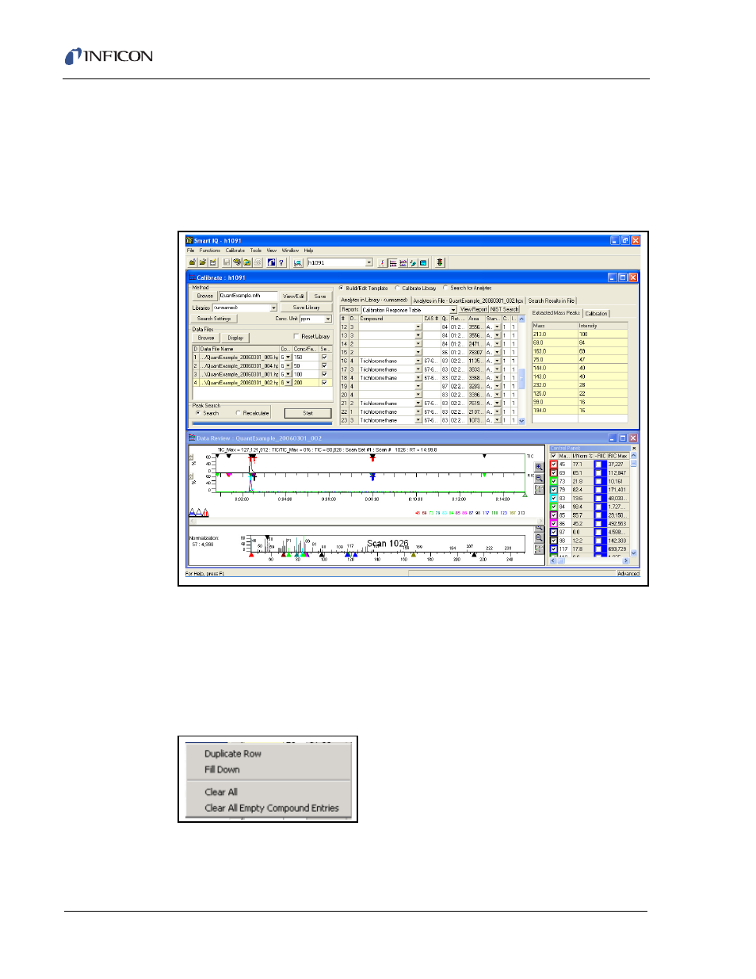
Task: Zoom out on the TIC chromatogram
Action: click(539, 478)
